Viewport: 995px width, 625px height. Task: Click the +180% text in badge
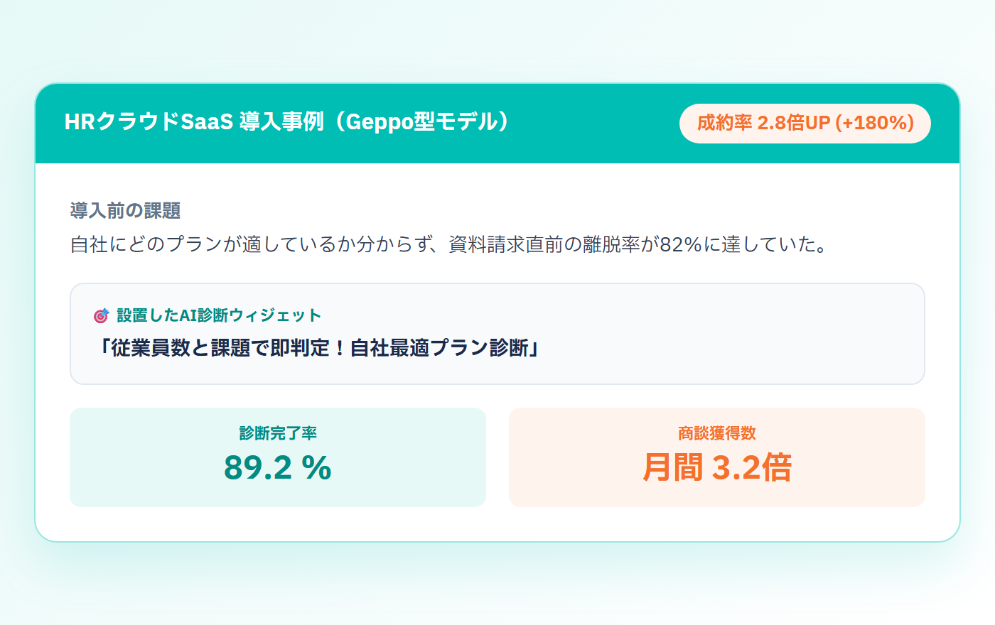tap(874, 123)
